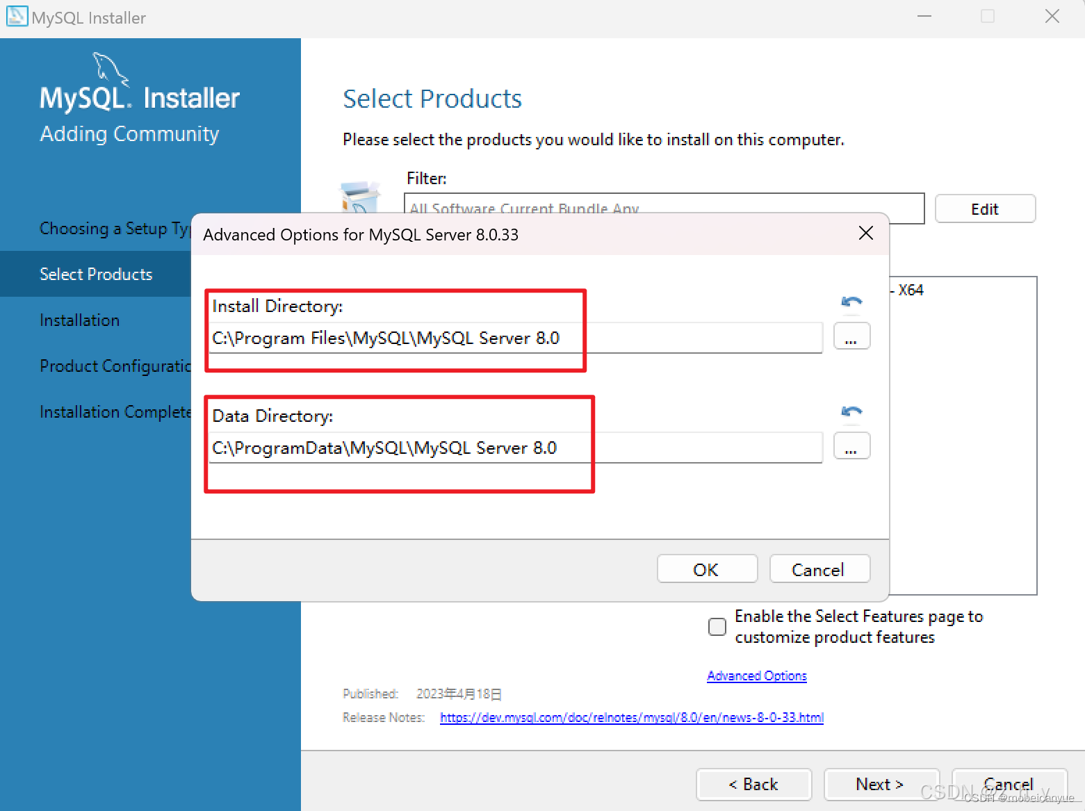Close the Advanced Options dialog with X
Image resolution: width=1085 pixels, height=811 pixels.
click(x=865, y=234)
